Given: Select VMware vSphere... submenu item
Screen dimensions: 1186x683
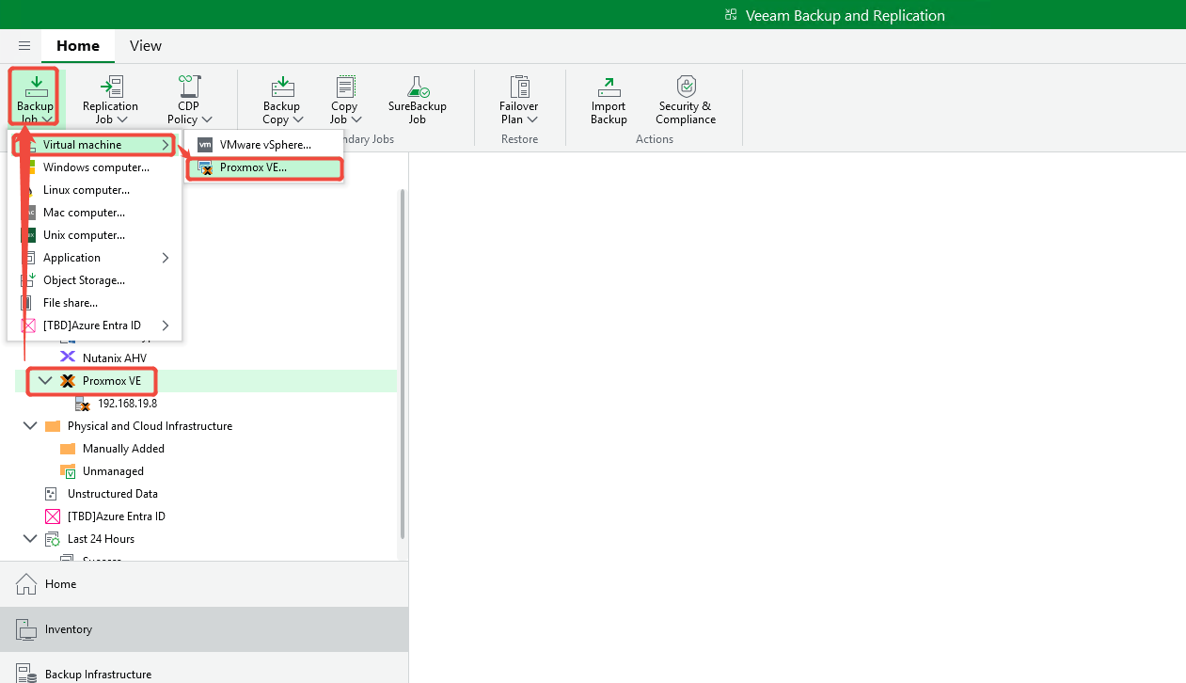Looking at the screenshot, I should (x=264, y=145).
